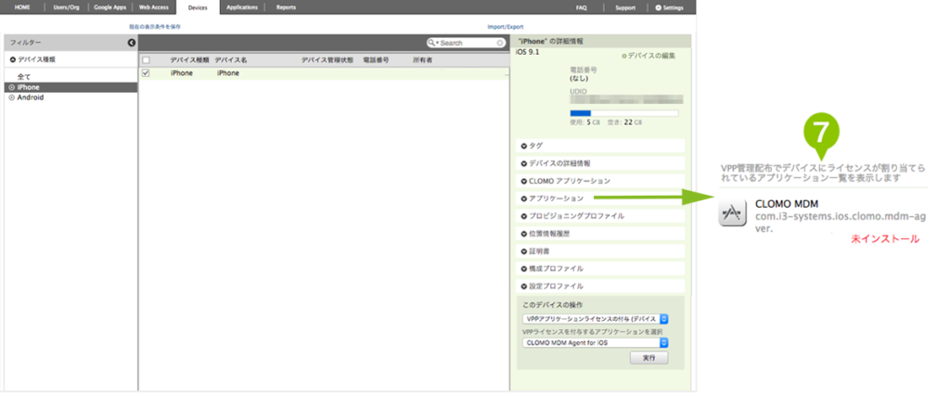Click the 現在の表示条件を保存 link
The image size is (950, 396).
155,27
